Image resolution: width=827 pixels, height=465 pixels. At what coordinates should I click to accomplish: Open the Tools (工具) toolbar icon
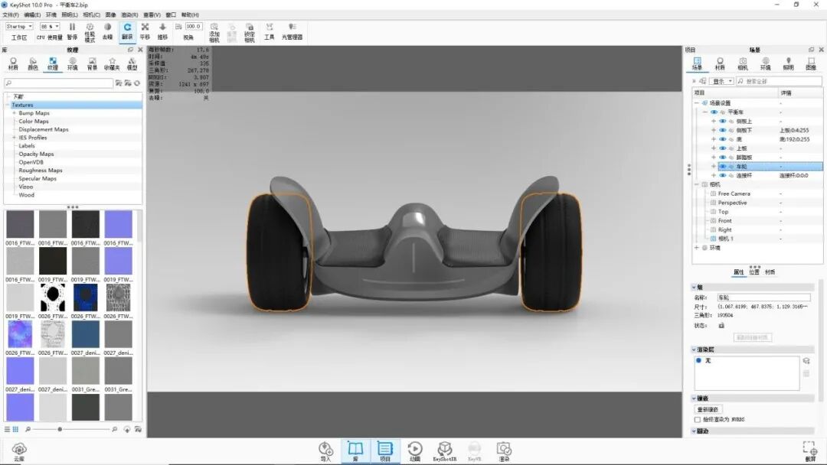269,31
